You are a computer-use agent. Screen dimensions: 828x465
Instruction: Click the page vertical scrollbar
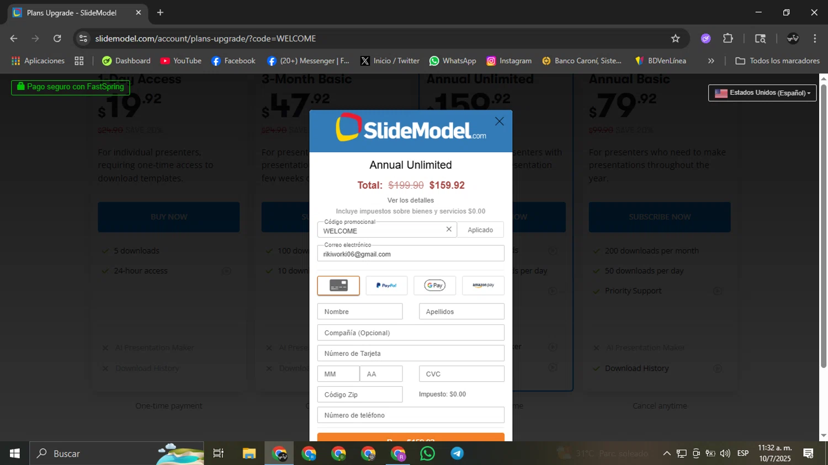coord(824,226)
